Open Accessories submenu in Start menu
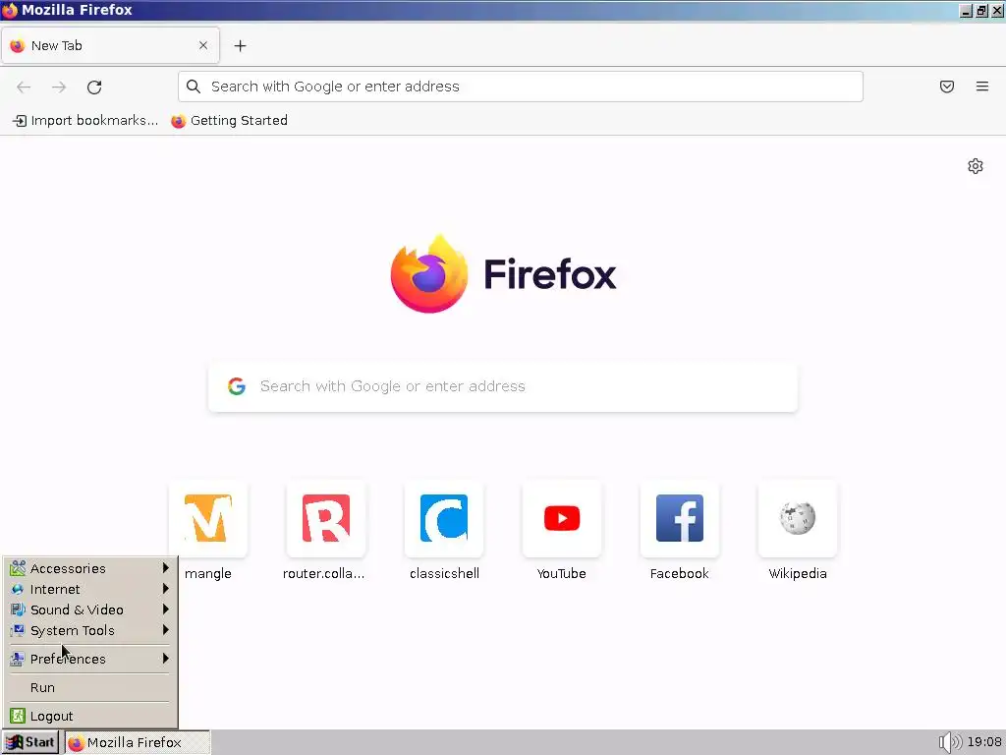The width and height of the screenshot is (1006, 755). (x=89, y=568)
